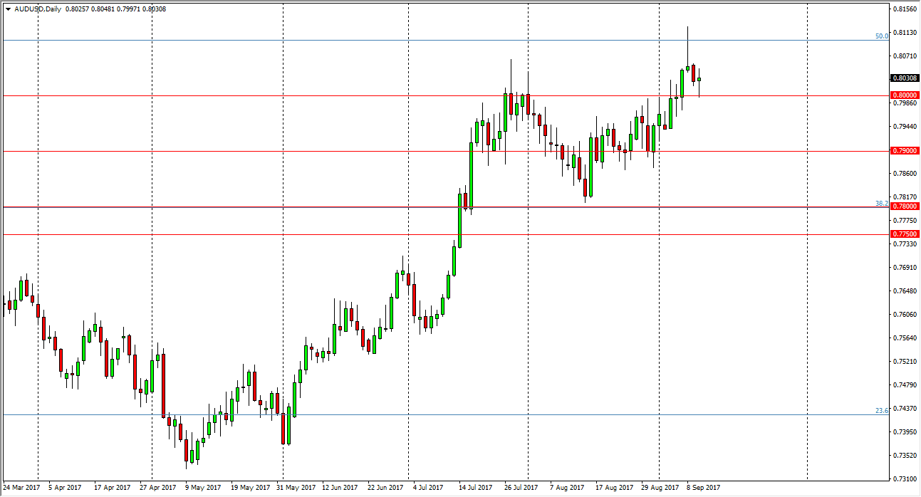The image size is (921, 497).
Task: Click the 26 Jul 2017 date label
Action: pos(521,488)
